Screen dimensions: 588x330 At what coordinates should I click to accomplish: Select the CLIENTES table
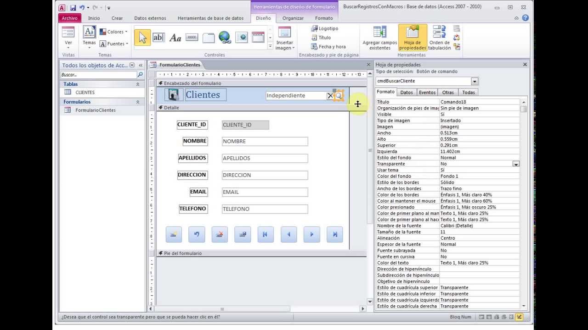coord(85,93)
